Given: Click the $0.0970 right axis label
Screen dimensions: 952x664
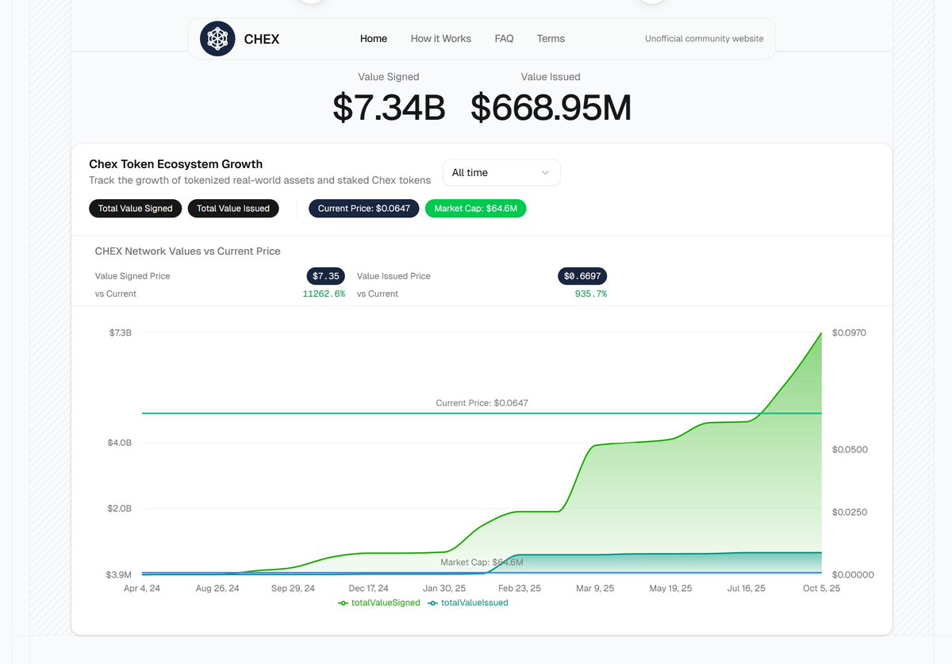Looking at the screenshot, I should pos(849,332).
